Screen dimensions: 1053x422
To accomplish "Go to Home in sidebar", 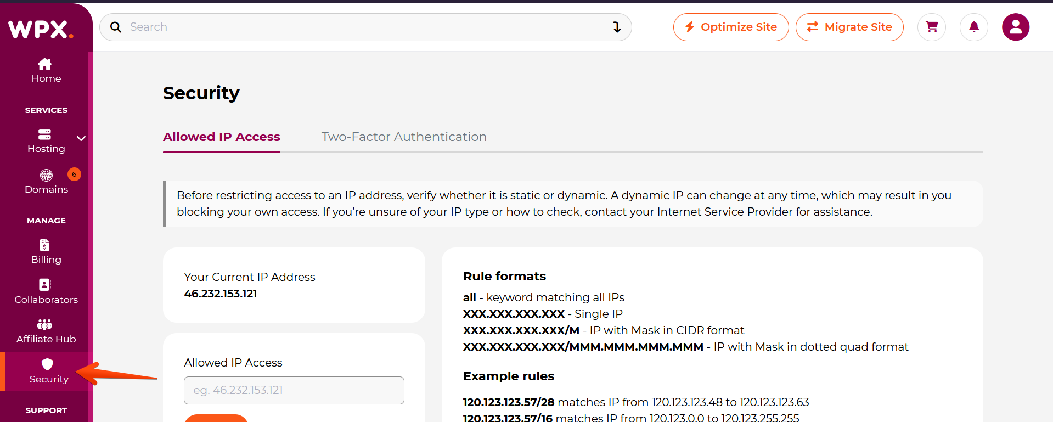I will point(46,71).
